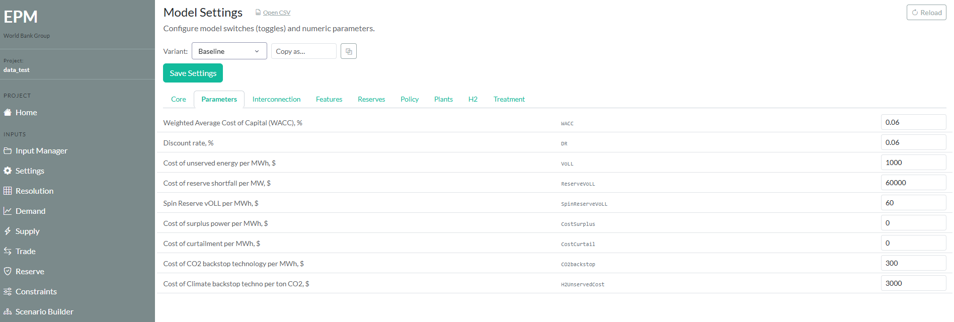Open the Trade page

tap(25, 252)
